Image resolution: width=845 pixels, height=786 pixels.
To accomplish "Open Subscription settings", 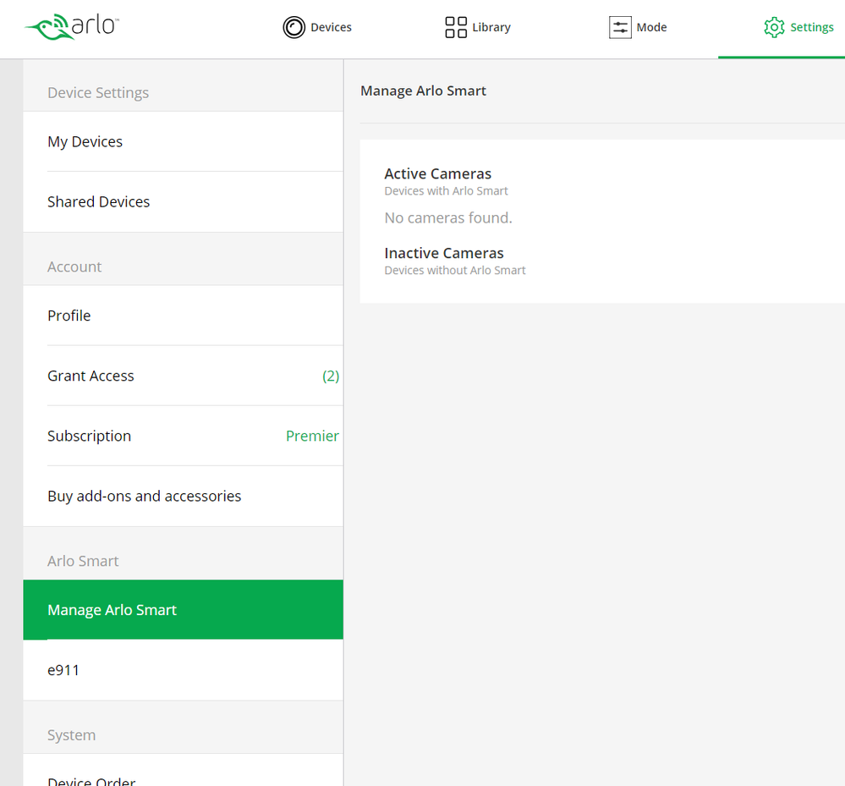I will click(x=184, y=436).
